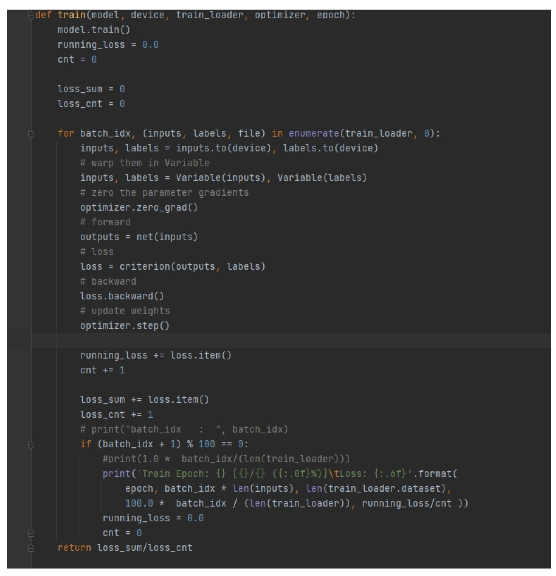The height and width of the screenshot is (576, 556).
Task: Click the print keyword before 'Train Epoch'
Action: tap(117, 474)
